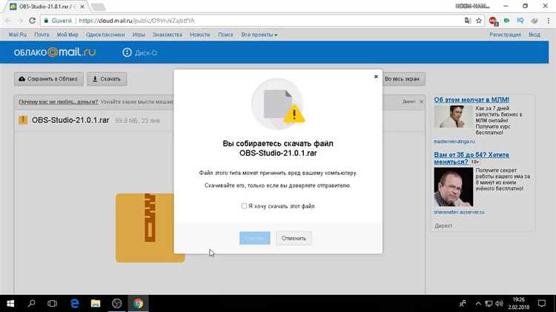Expand Все проекты dropdown
The width and height of the screenshot is (556, 312).
(259, 35)
